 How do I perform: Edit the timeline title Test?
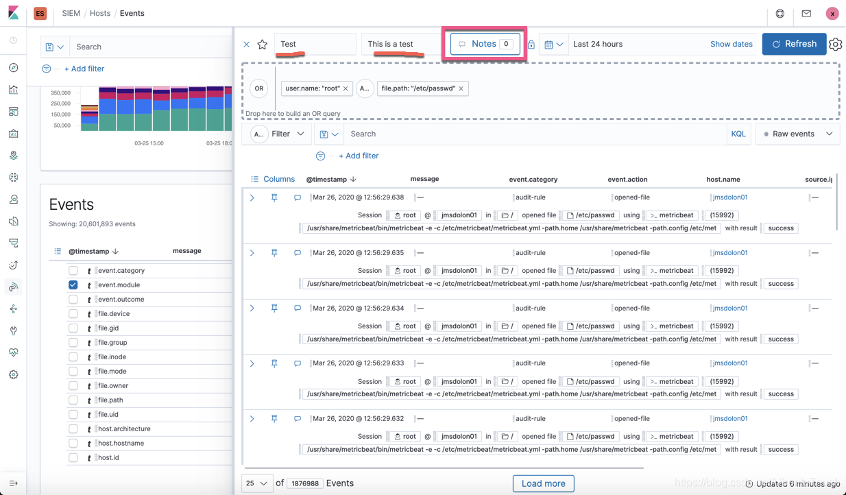(315, 44)
